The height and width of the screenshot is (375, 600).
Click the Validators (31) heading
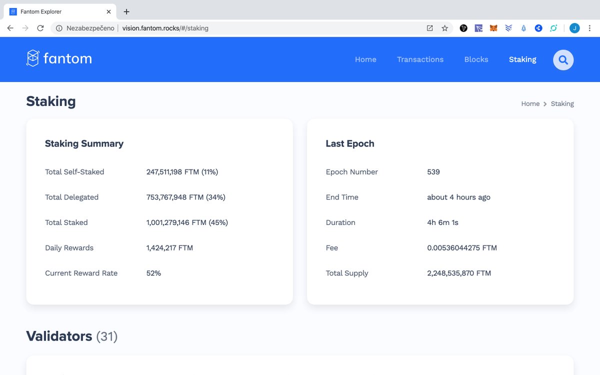pyautogui.click(x=71, y=336)
